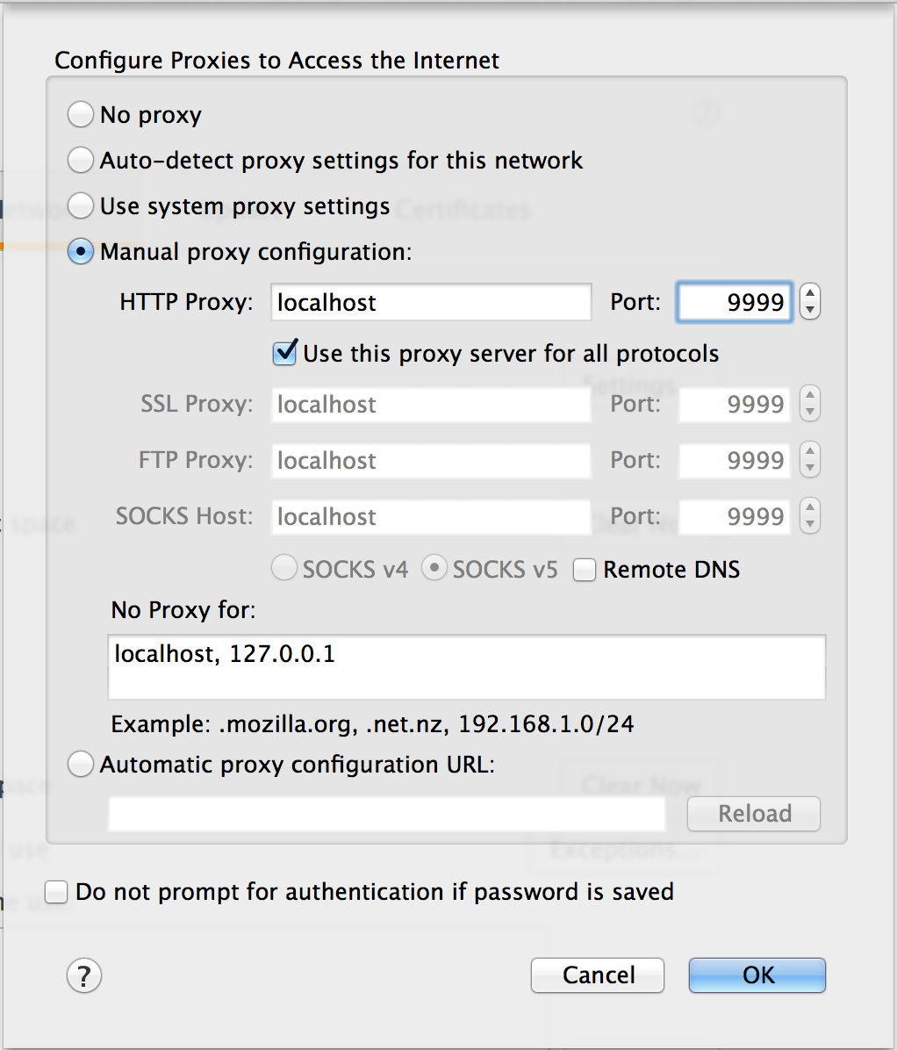Image resolution: width=897 pixels, height=1050 pixels.
Task: Click the Reload button
Action: click(752, 814)
